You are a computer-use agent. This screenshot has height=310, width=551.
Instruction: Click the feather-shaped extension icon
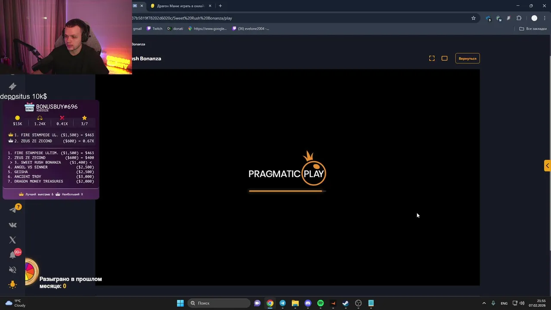pyautogui.click(x=508, y=18)
